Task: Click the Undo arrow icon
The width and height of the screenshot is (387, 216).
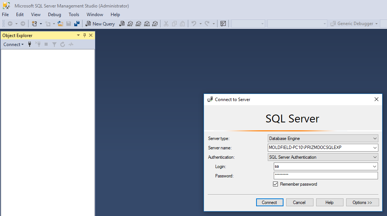Action: pyautogui.click(x=194, y=24)
